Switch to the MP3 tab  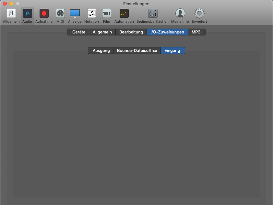tap(196, 32)
